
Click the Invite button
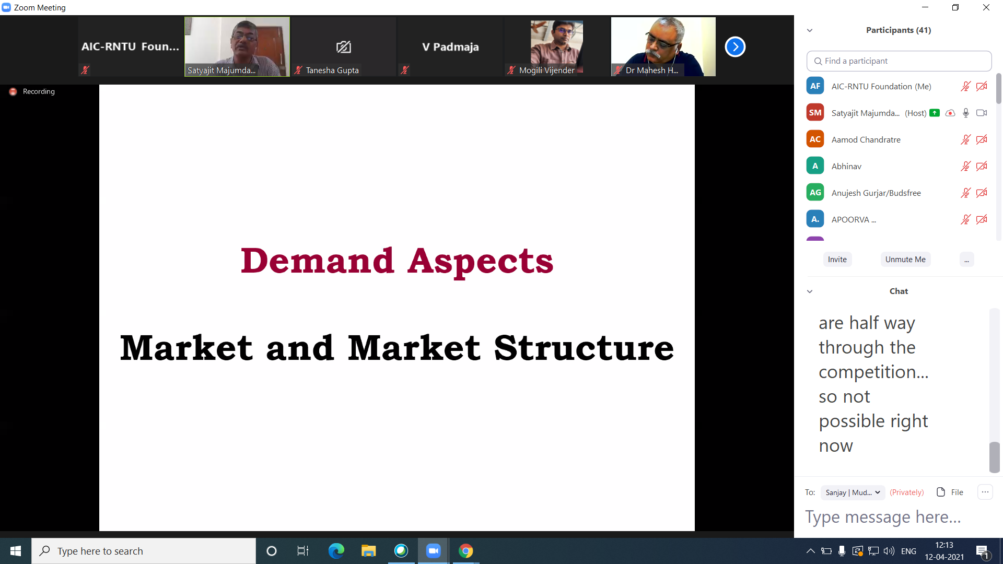point(837,260)
